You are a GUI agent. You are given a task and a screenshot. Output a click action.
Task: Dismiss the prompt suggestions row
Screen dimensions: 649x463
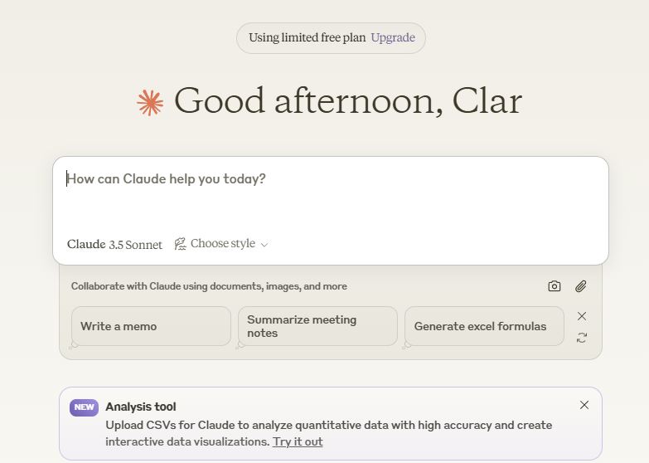tap(582, 316)
